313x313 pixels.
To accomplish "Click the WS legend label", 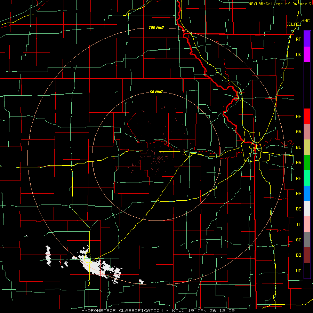I will tap(298, 193).
